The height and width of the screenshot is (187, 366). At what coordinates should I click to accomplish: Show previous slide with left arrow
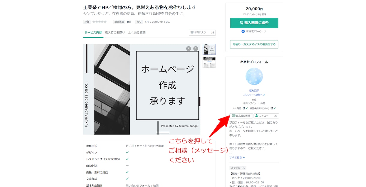(188, 48)
